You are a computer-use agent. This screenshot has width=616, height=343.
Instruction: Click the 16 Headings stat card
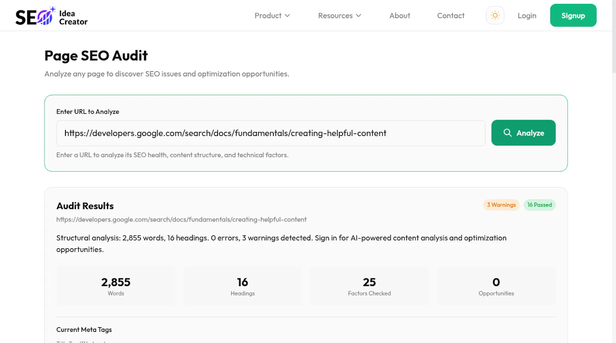(243, 286)
